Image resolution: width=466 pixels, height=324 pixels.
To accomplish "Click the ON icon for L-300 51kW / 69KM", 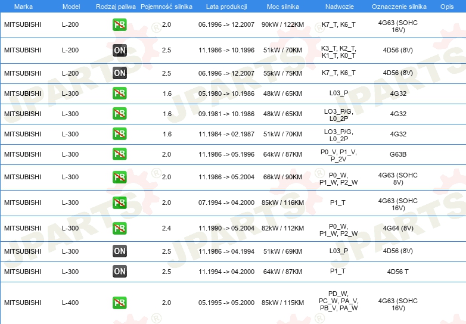I will [119, 251].
